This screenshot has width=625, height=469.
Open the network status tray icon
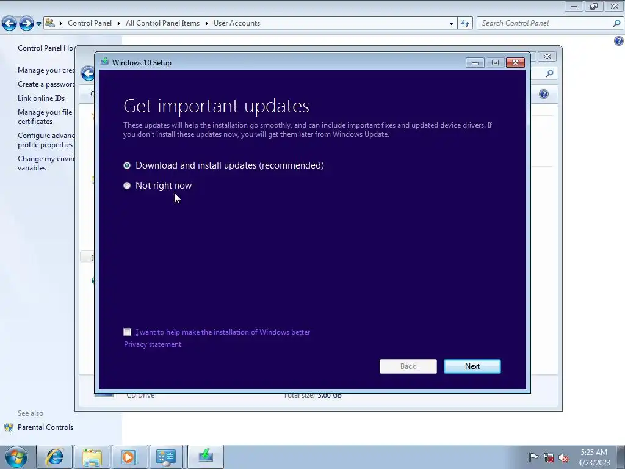549,457
